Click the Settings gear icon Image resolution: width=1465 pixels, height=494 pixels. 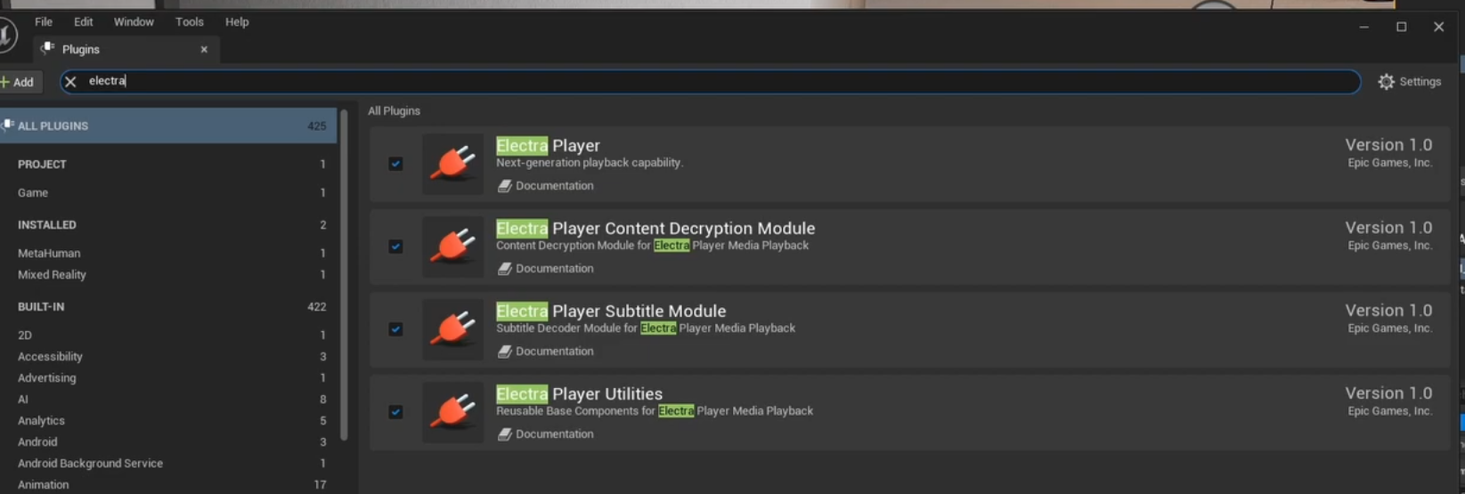click(x=1386, y=82)
